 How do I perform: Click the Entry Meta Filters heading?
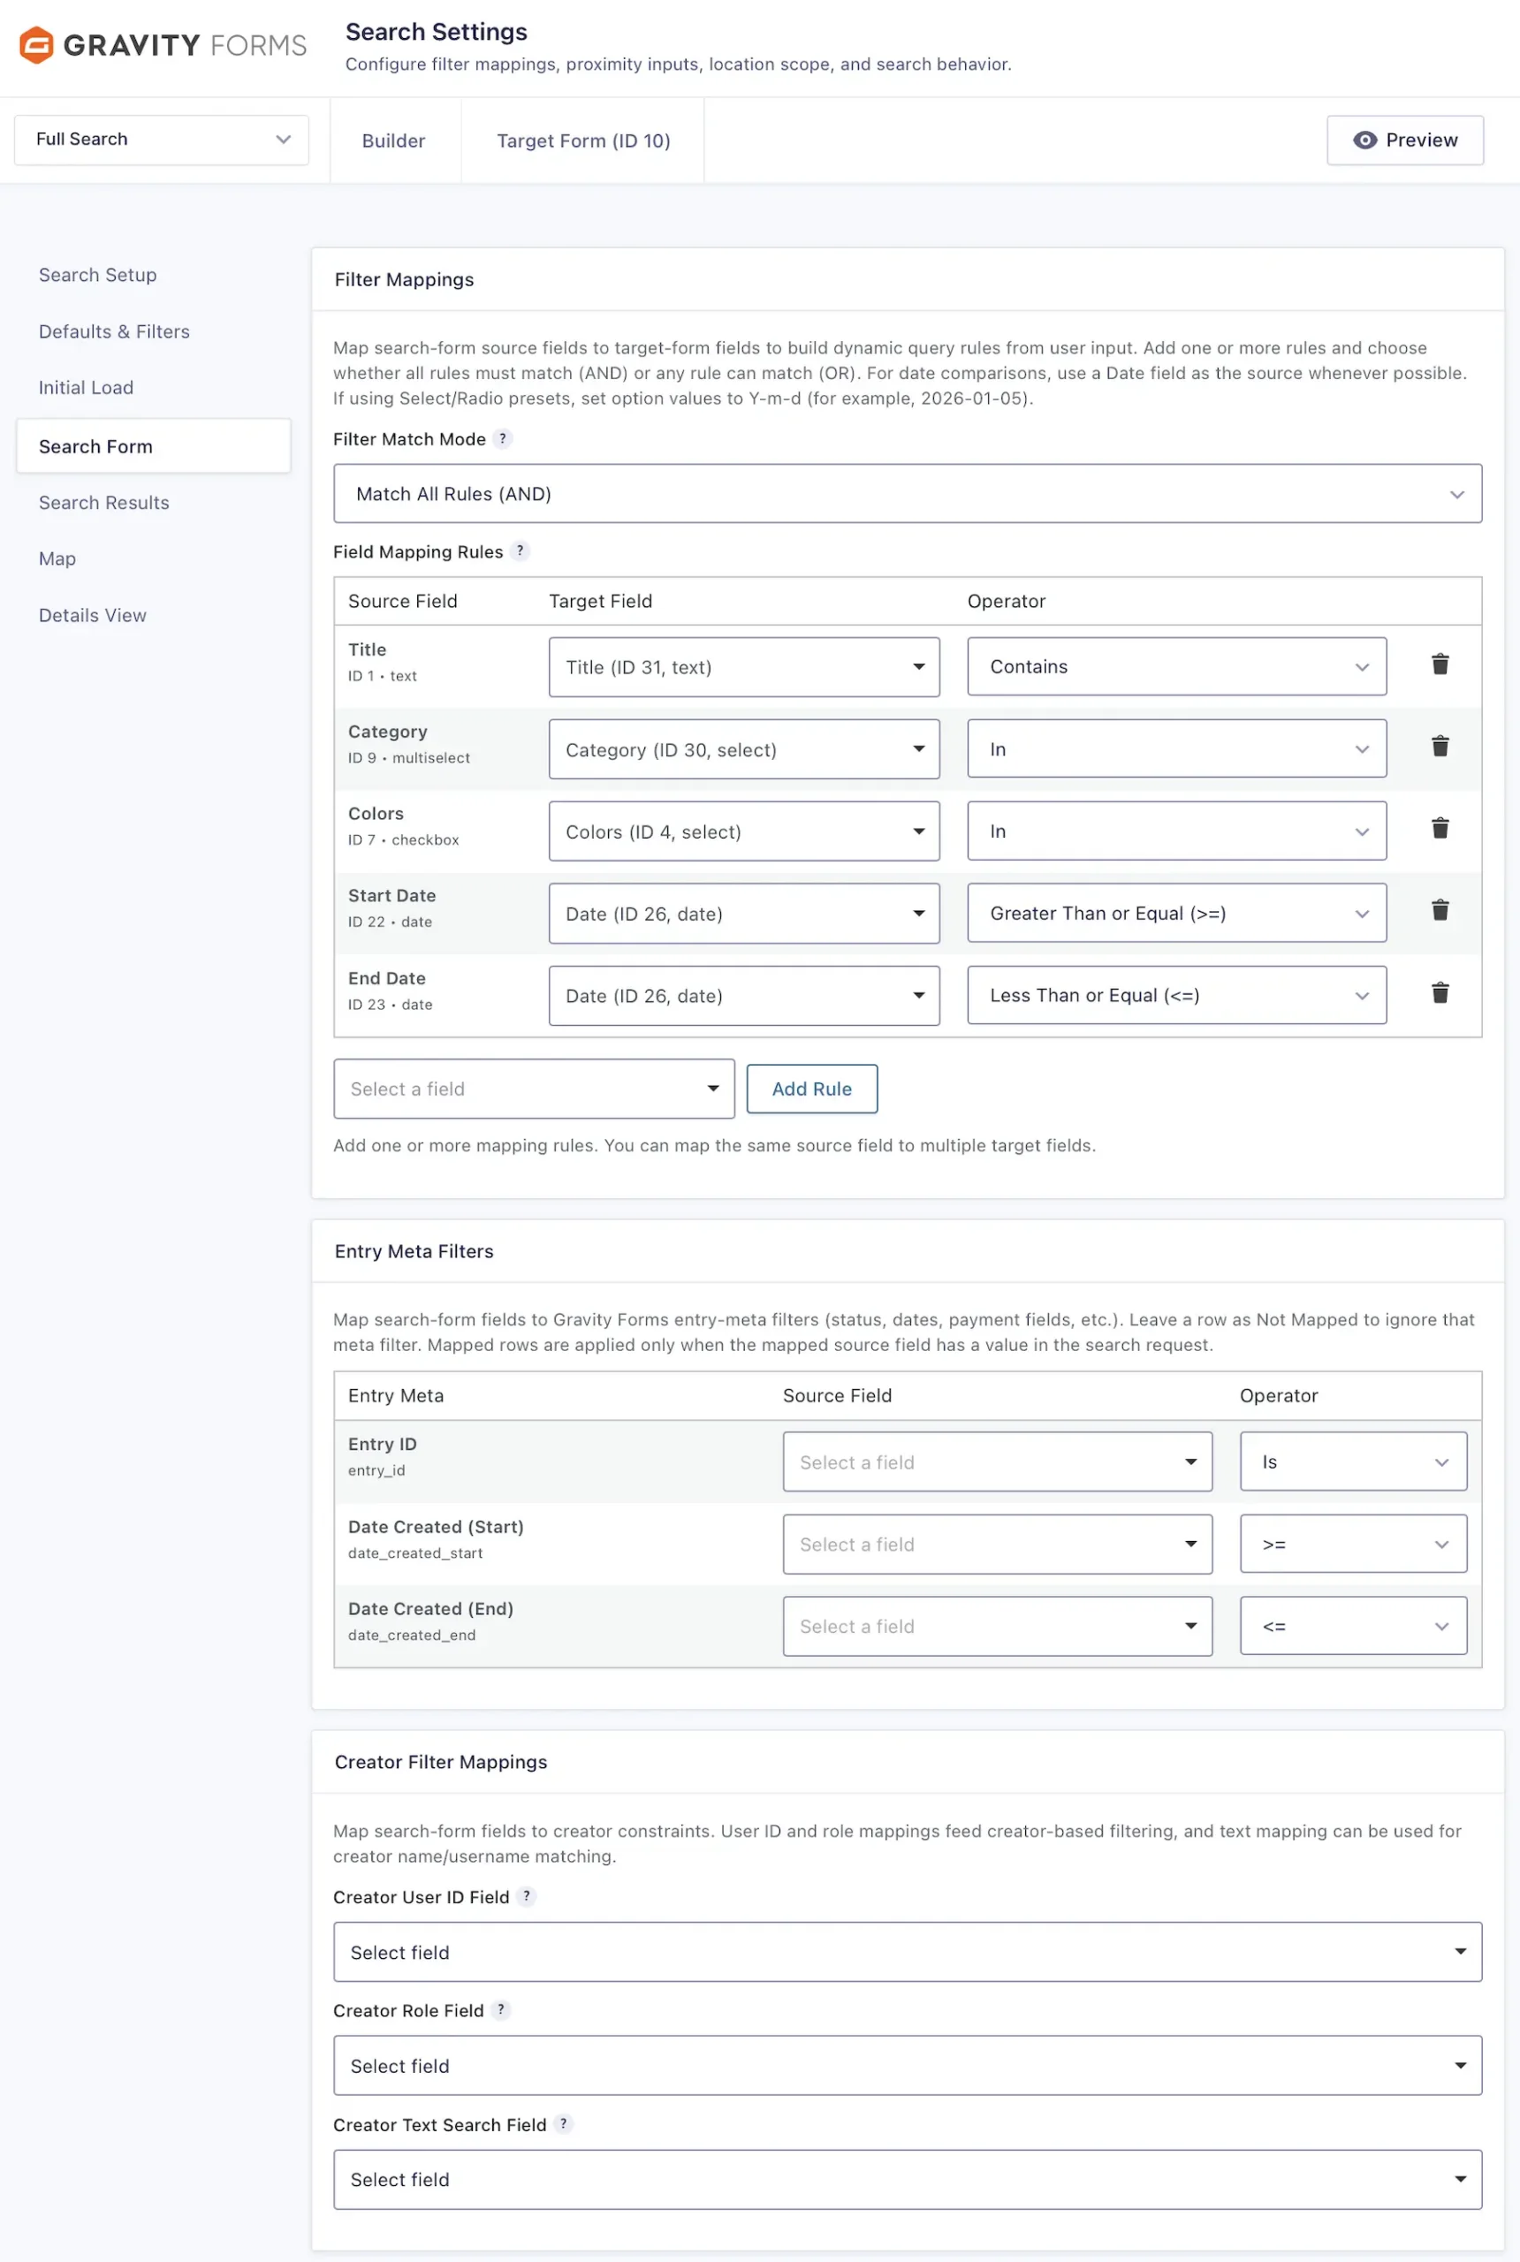414,1251
